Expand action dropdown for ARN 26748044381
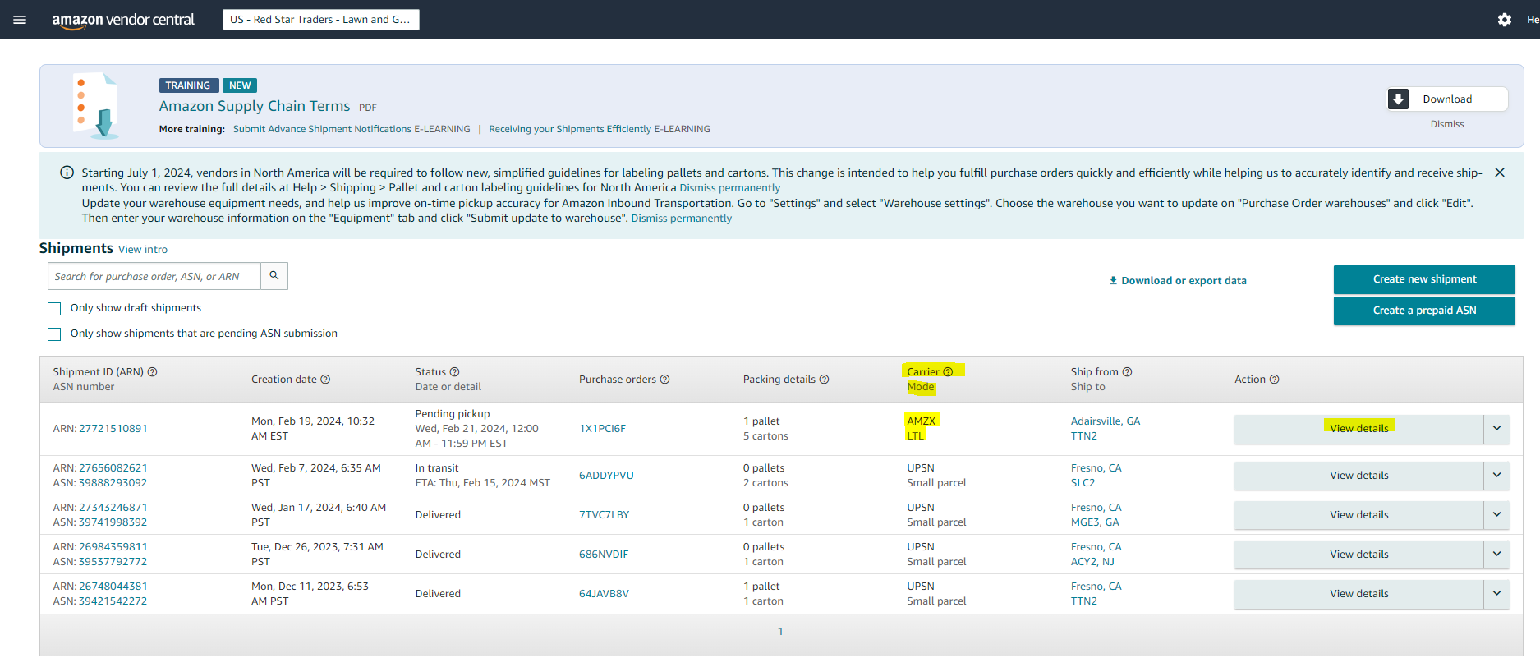 click(1496, 594)
